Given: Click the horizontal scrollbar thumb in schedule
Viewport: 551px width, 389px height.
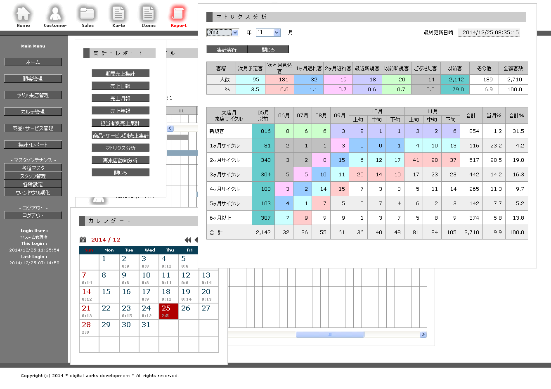Looking at the screenshot, I should click(x=330, y=334).
